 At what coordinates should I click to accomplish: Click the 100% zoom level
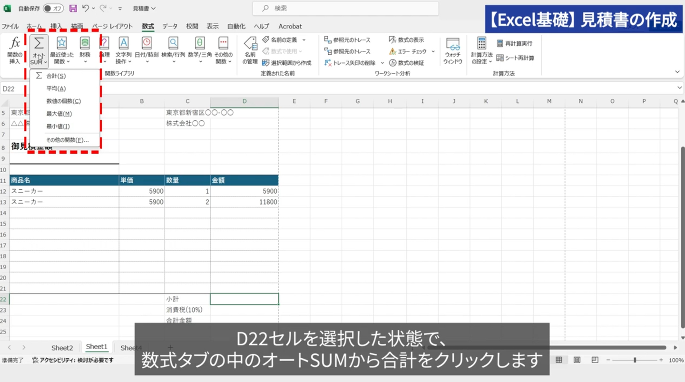click(676, 360)
